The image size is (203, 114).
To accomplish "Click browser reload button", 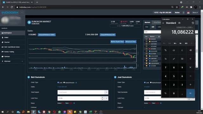I will 12,7.
